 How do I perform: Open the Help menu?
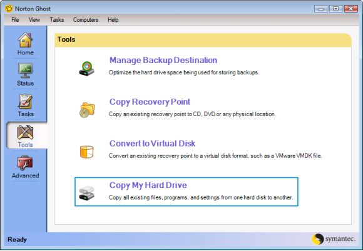[x=113, y=20]
